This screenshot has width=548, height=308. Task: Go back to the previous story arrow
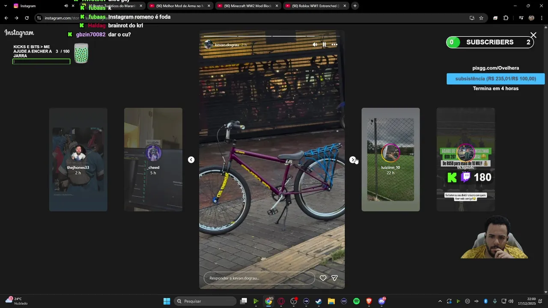191,160
